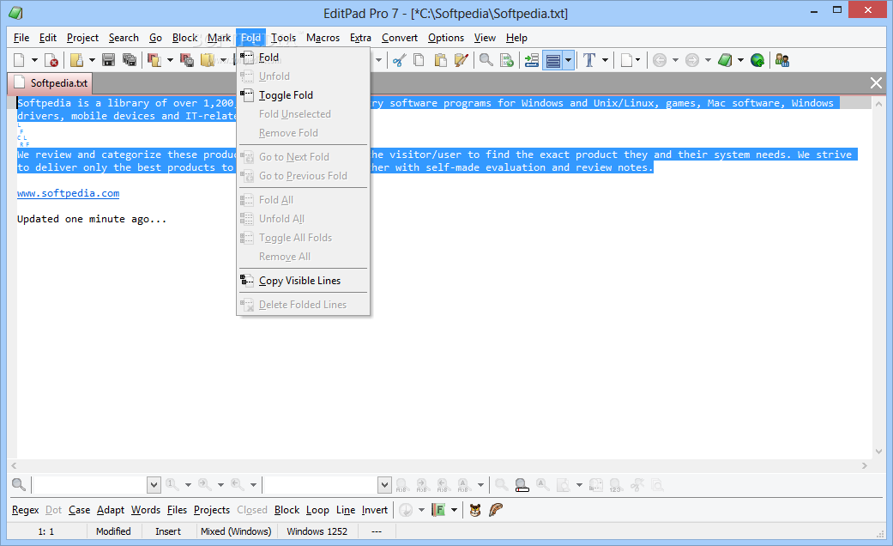The image size is (893, 546).
Task: Click the search panel magnifier icon
Action: pos(19,485)
